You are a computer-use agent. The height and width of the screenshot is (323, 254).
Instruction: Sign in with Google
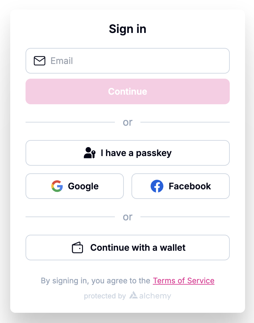click(x=75, y=186)
